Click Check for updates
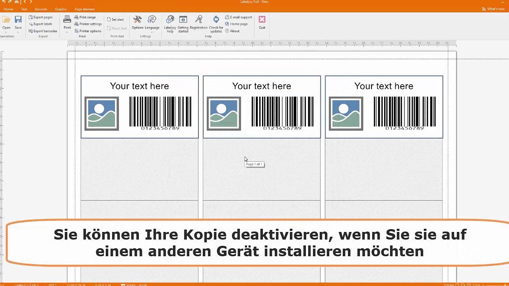 tap(216, 24)
